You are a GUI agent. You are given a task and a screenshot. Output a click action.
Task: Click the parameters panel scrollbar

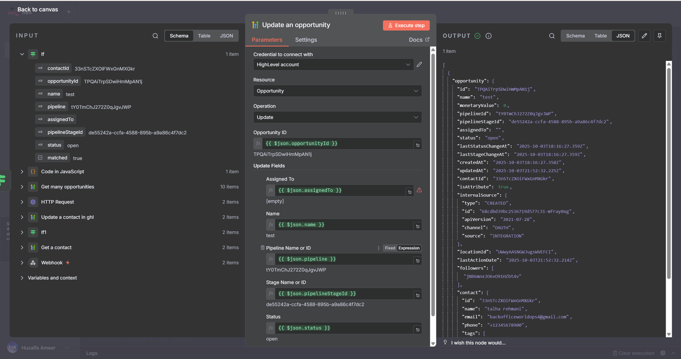433,185
